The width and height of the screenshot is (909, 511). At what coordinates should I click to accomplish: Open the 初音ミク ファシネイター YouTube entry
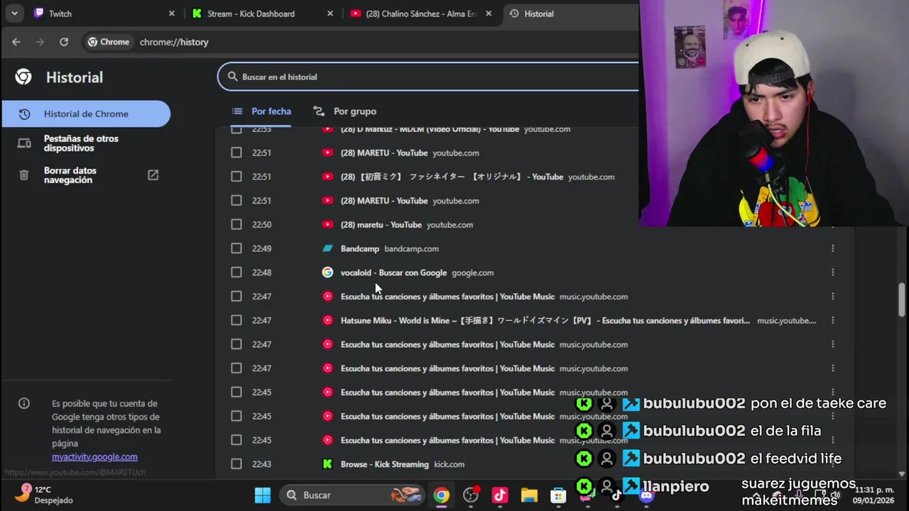click(452, 177)
